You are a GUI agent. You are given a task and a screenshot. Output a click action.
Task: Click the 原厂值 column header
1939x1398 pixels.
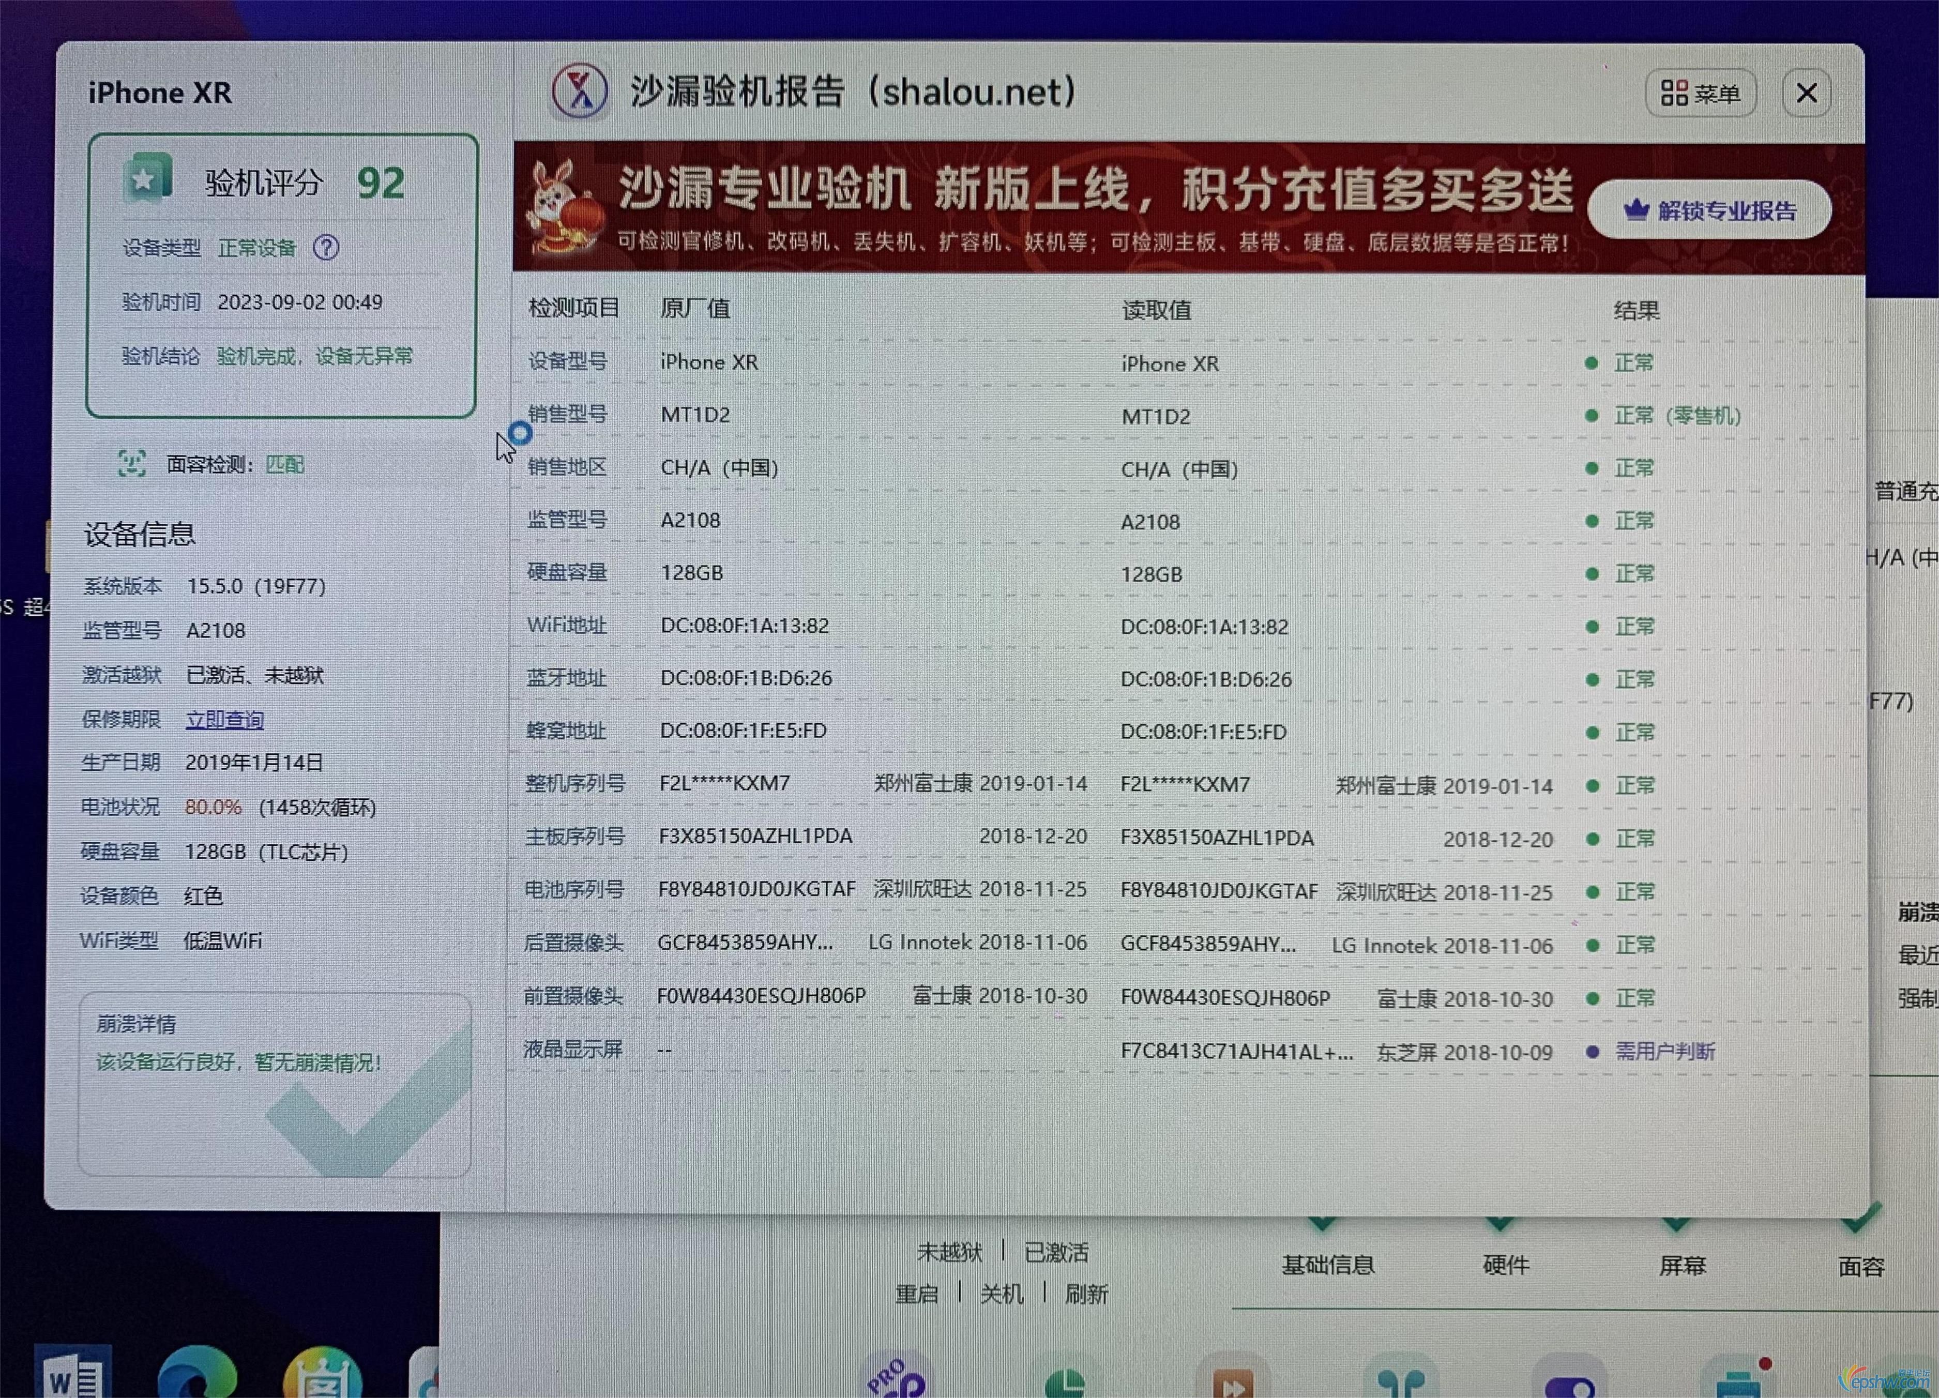(x=694, y=308)
